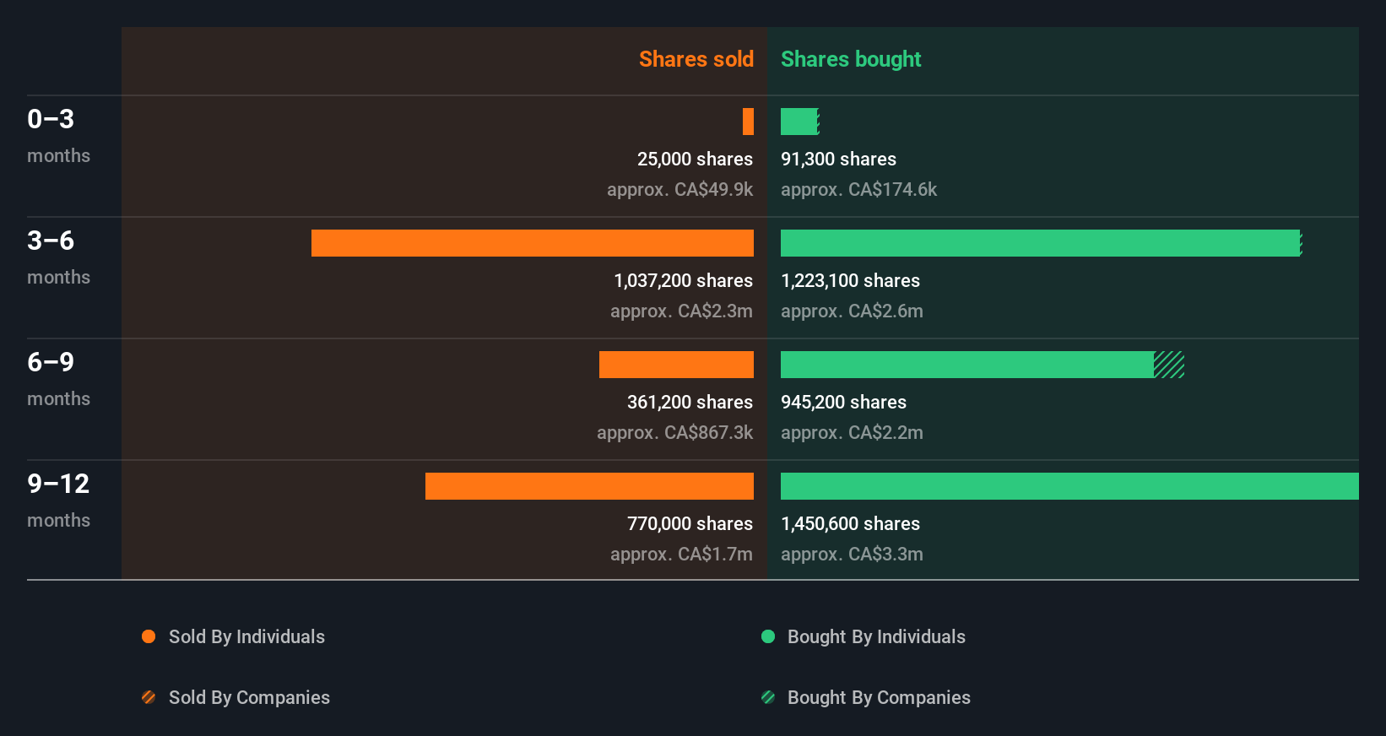
Task: Click the 0–3 months row label
Action: pyautogui.click(x=58, y=136)
